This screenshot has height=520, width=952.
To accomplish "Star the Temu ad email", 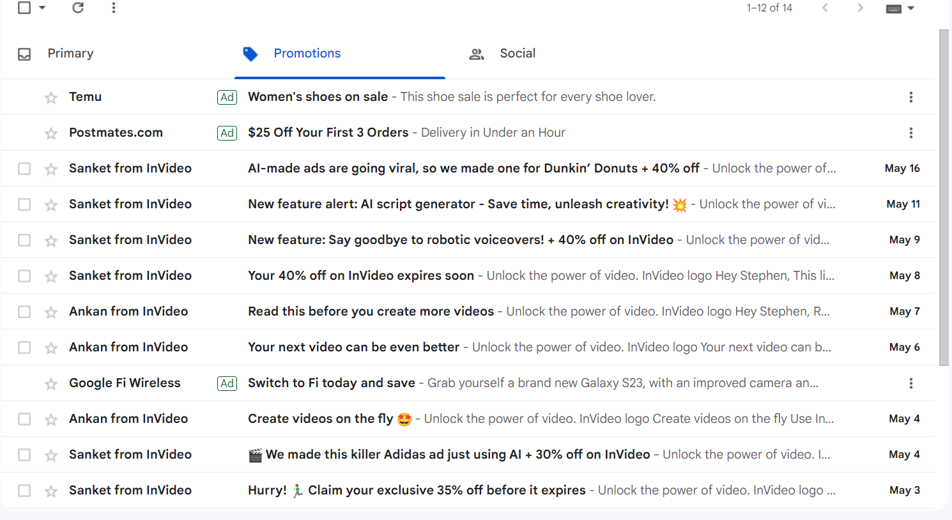I will 51,97.
